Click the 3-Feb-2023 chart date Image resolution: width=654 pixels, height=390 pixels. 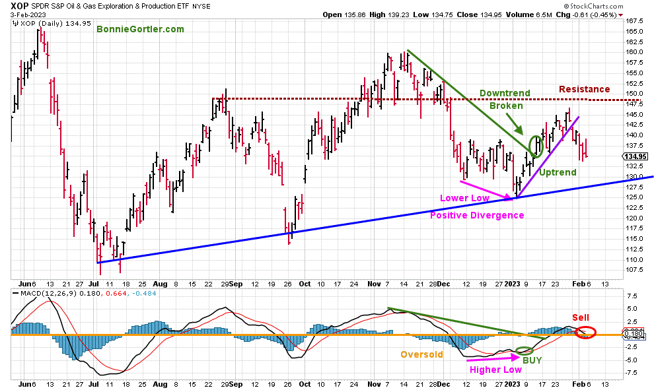28,15
